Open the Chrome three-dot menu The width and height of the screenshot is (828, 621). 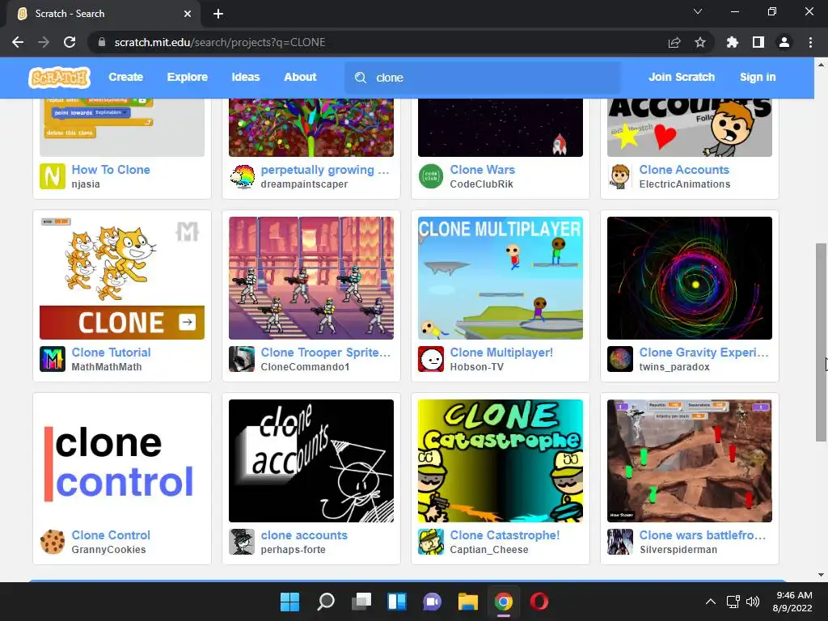click(x=810, y=42)
